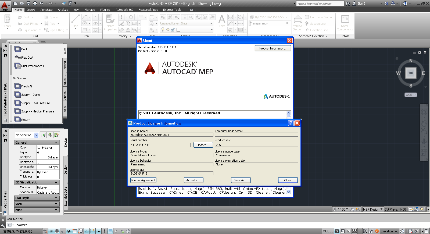Click the toolbar lock icon in status bar
This screenshot has width=430, height=234.
[371, 231]
